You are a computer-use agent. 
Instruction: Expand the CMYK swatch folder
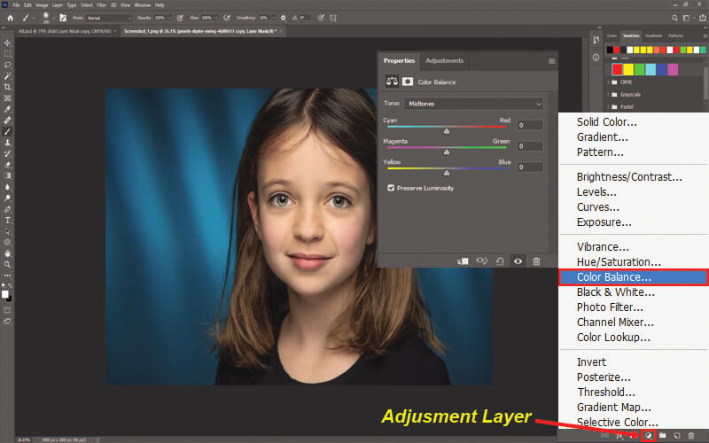point(608,82)
